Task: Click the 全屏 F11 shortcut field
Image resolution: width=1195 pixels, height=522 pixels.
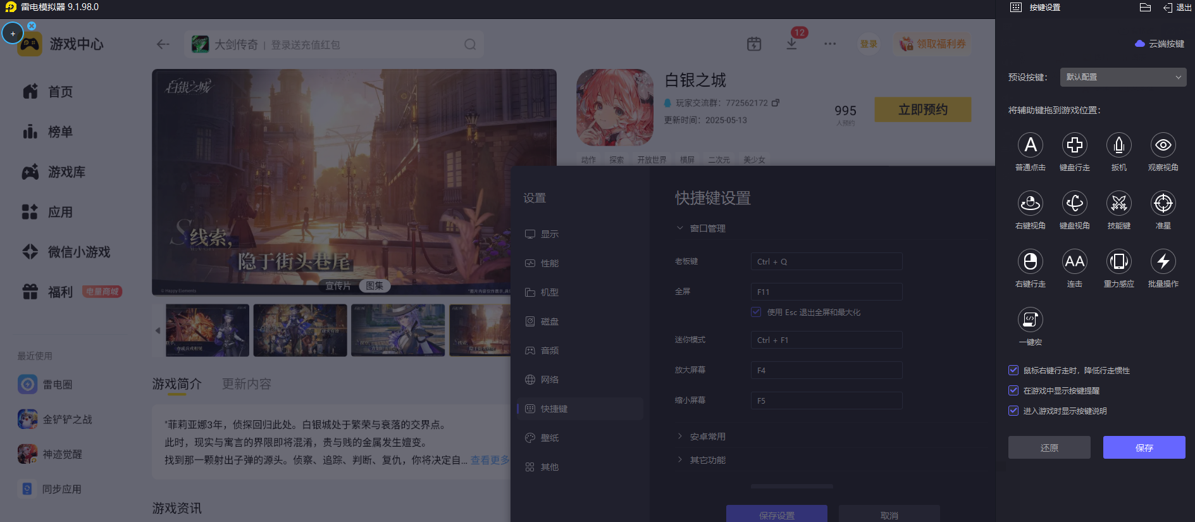Action: coord(826,292)
